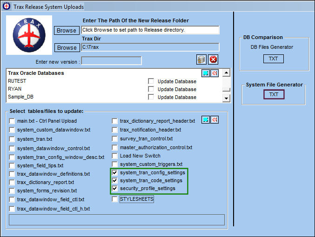Check trax_datawindow_field_ctl_h.txt

[12, 209]
